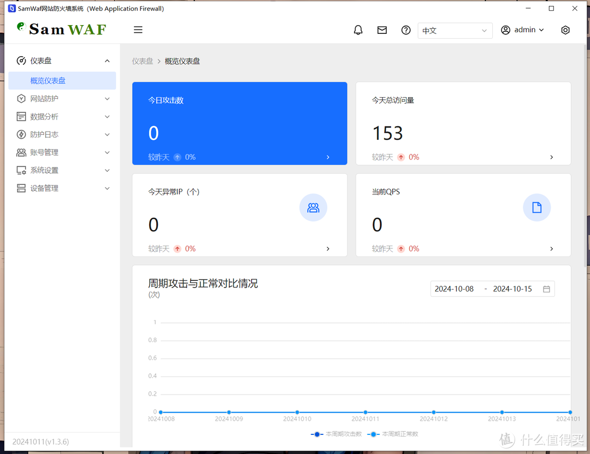
Task: Open the notifications bell icon
Action: click(358, 30)
